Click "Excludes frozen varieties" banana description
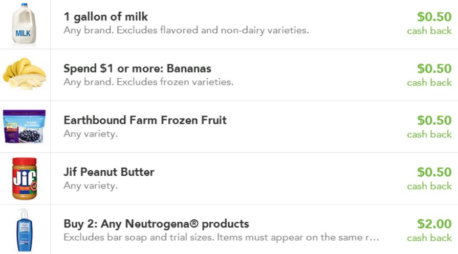Viewport: 458px width, 254px height. coord(148,82)
